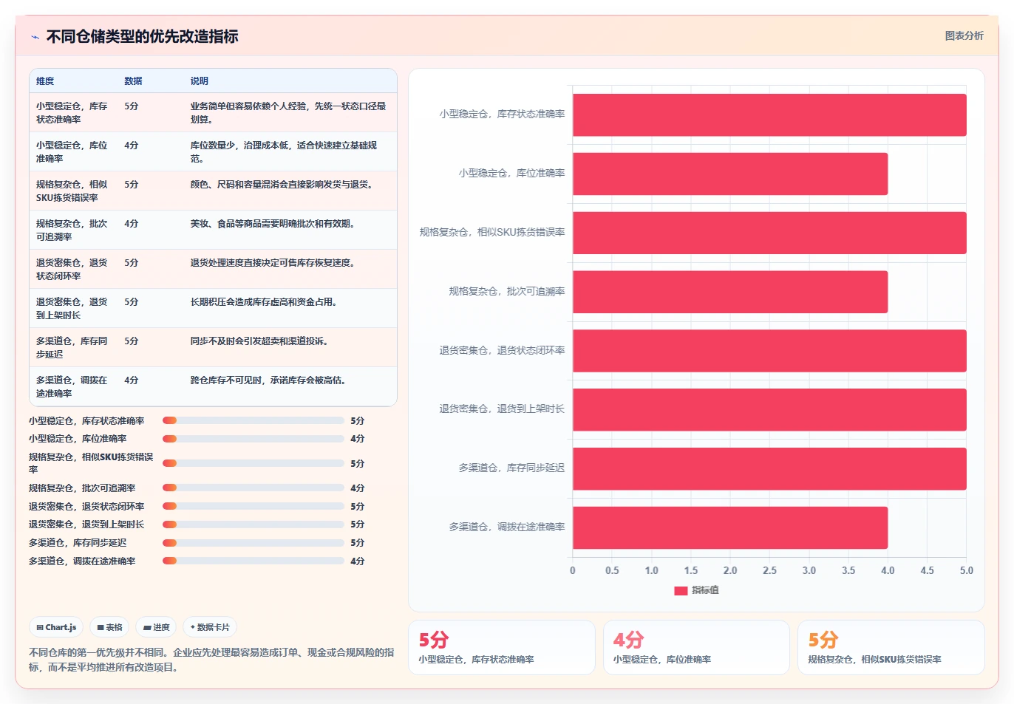
Task: Click the 图表分析 label in the header
Action: [x=964, y=35]
